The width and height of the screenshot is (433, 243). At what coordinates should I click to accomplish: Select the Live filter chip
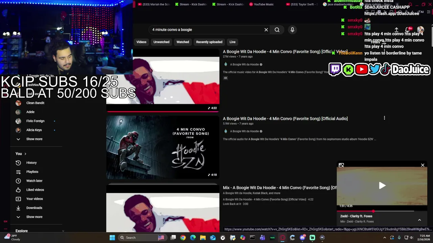point(232,42)
